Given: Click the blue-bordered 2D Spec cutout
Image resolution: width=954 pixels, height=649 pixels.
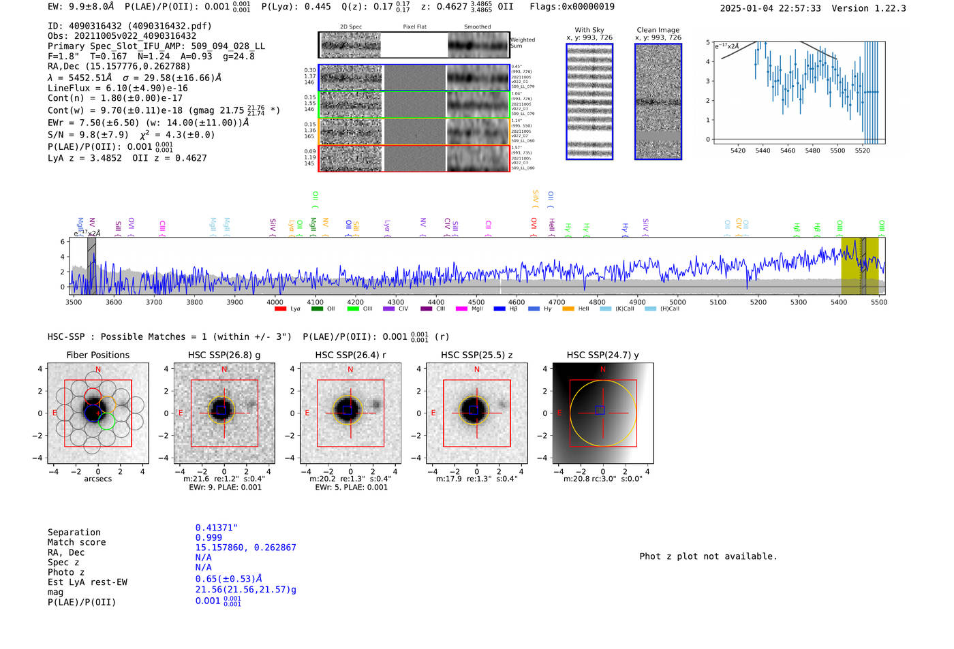Looking at the screenshot, I should [x=351, y=78].
